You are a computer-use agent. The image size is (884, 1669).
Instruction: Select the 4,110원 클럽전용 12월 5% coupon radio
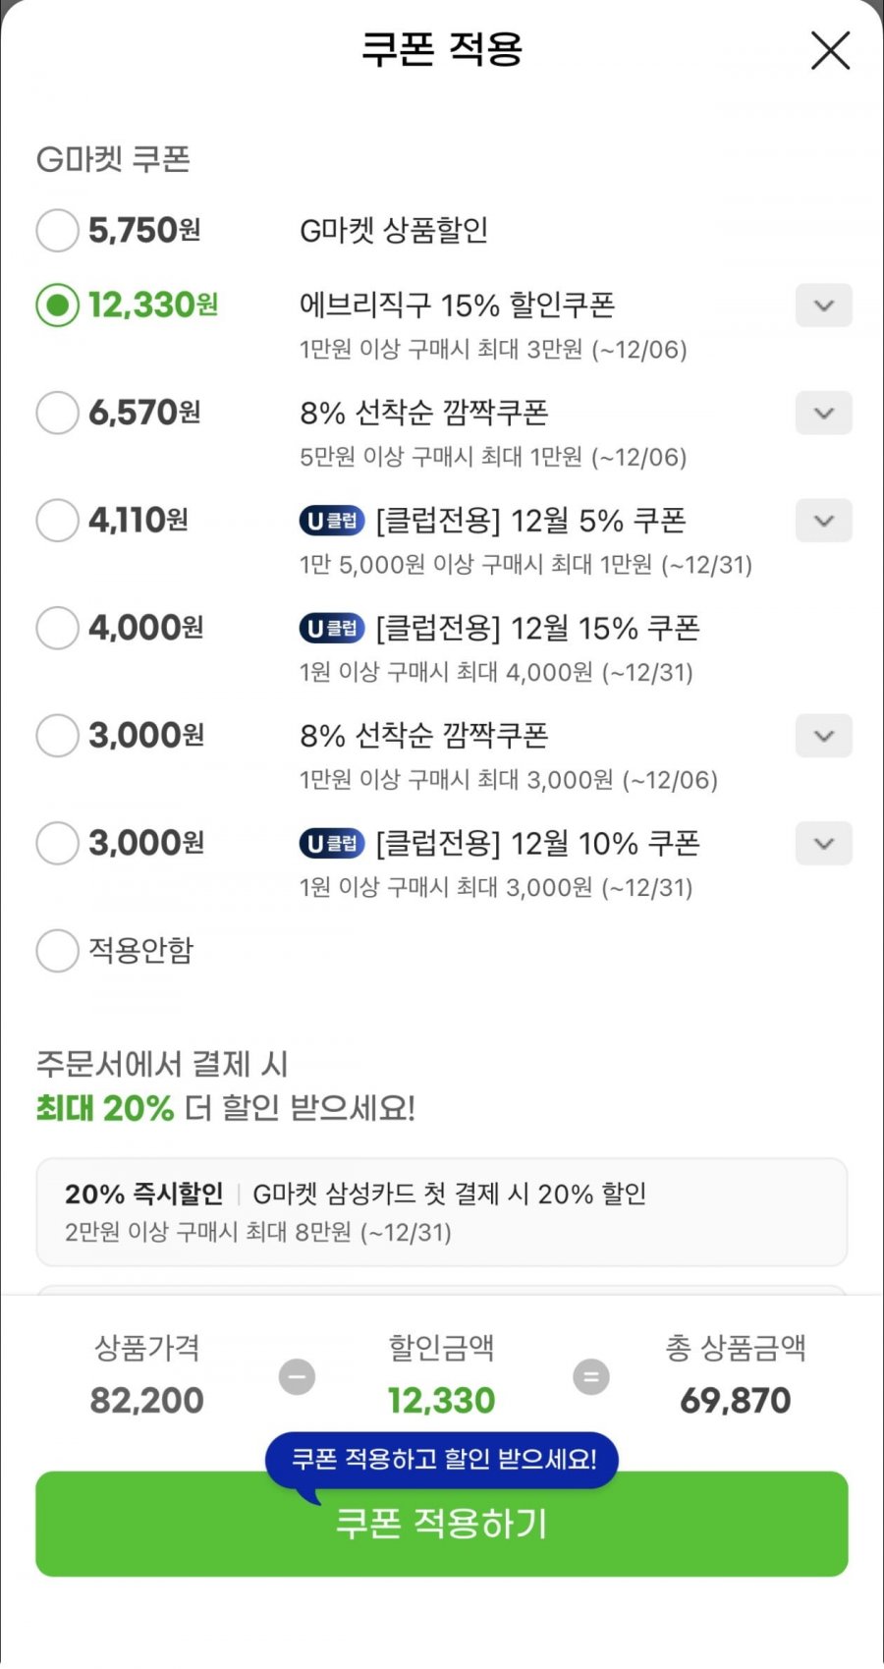tap(57, 521)
